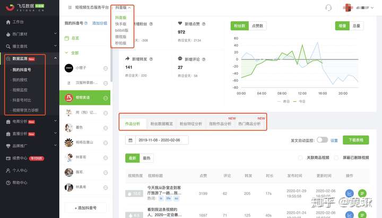Click blue chart icon for first video
382x218 pixels.
(x=349, y=194)
